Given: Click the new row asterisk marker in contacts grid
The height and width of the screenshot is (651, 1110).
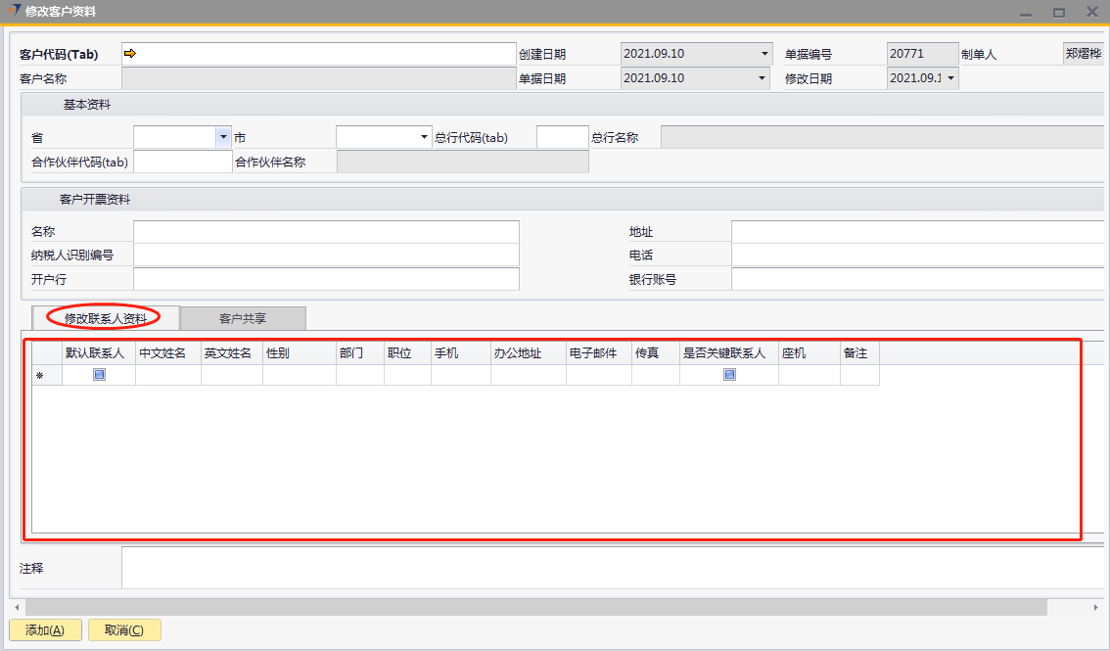Looking at the screenshot, I should (40, 376).
